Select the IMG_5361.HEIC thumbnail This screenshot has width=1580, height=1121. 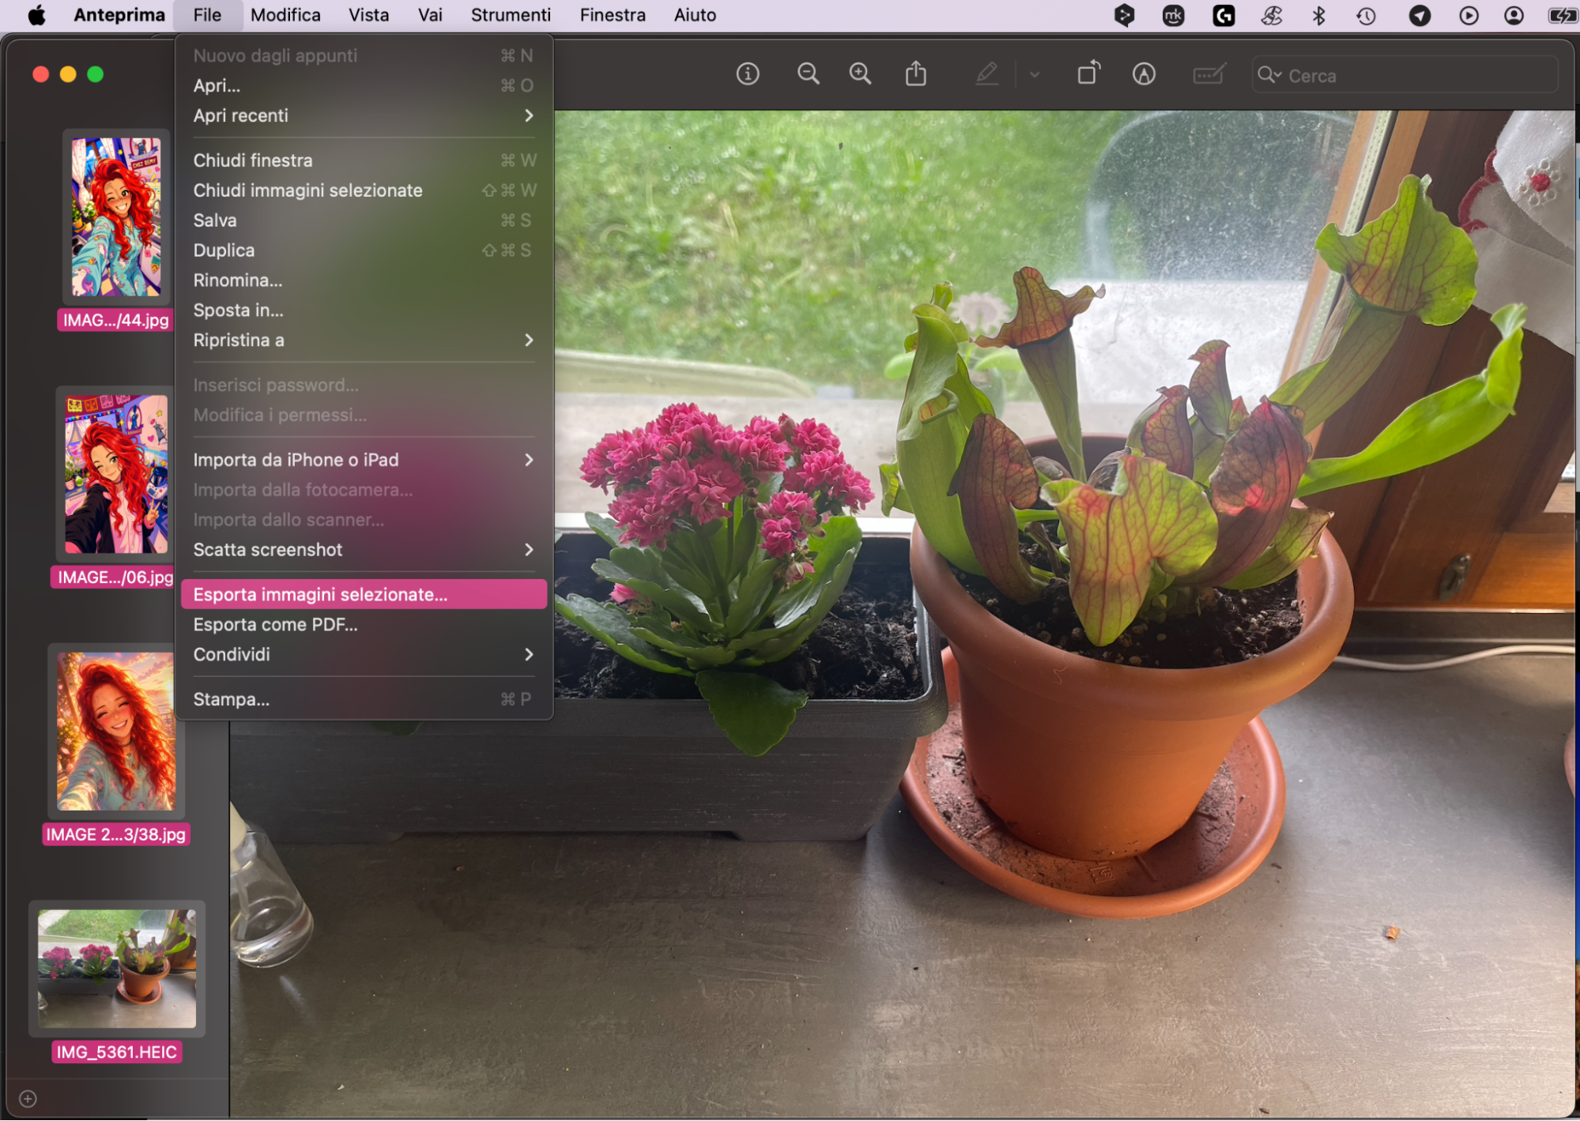(x=117, y=969)
